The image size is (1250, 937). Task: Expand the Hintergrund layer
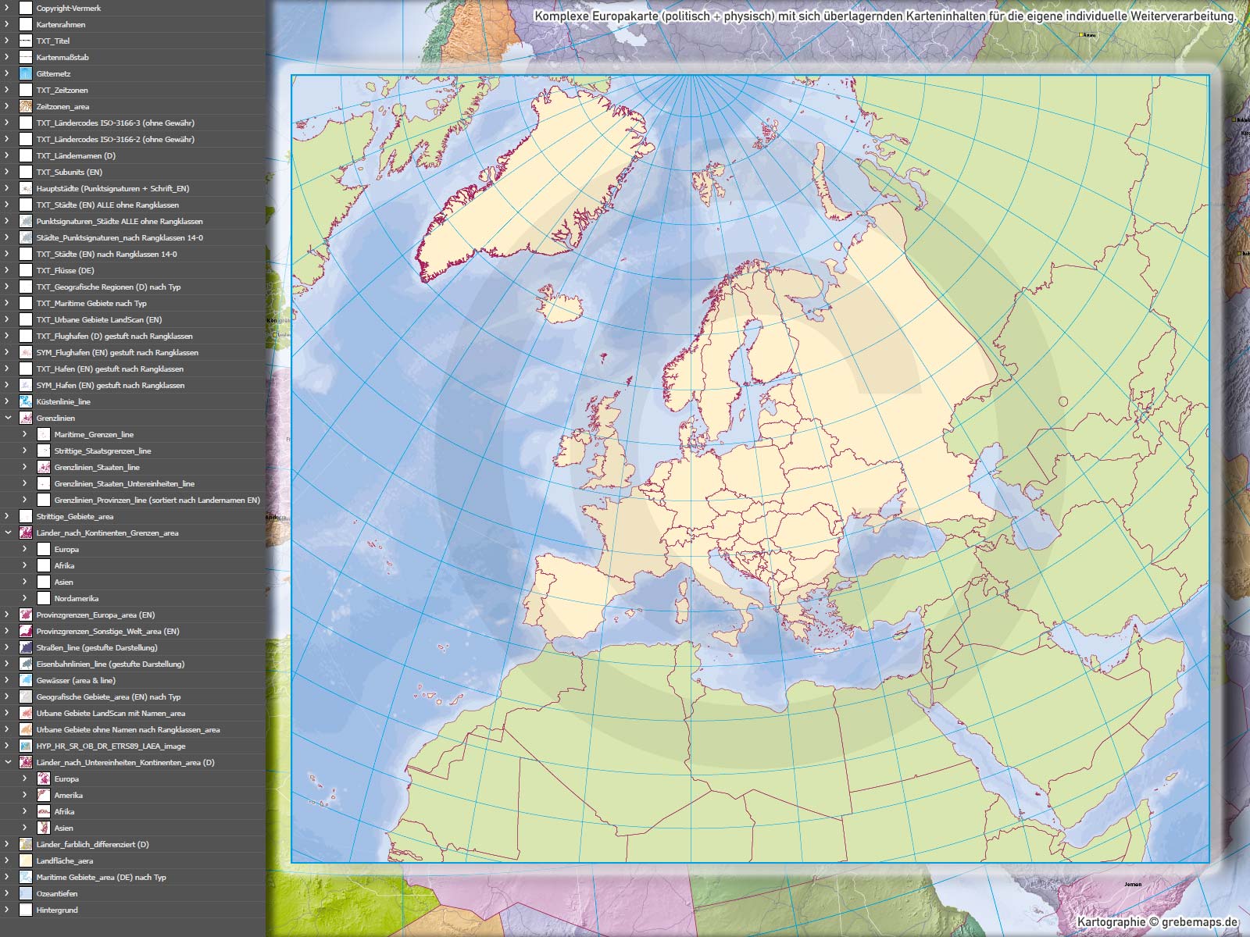[x=8, y=910]
